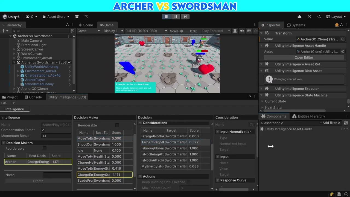The height and width of the screenshot is (197, 350).
Task: Click the version history icon near Layout
Action: pyautogui.click(x=309, y=16)
